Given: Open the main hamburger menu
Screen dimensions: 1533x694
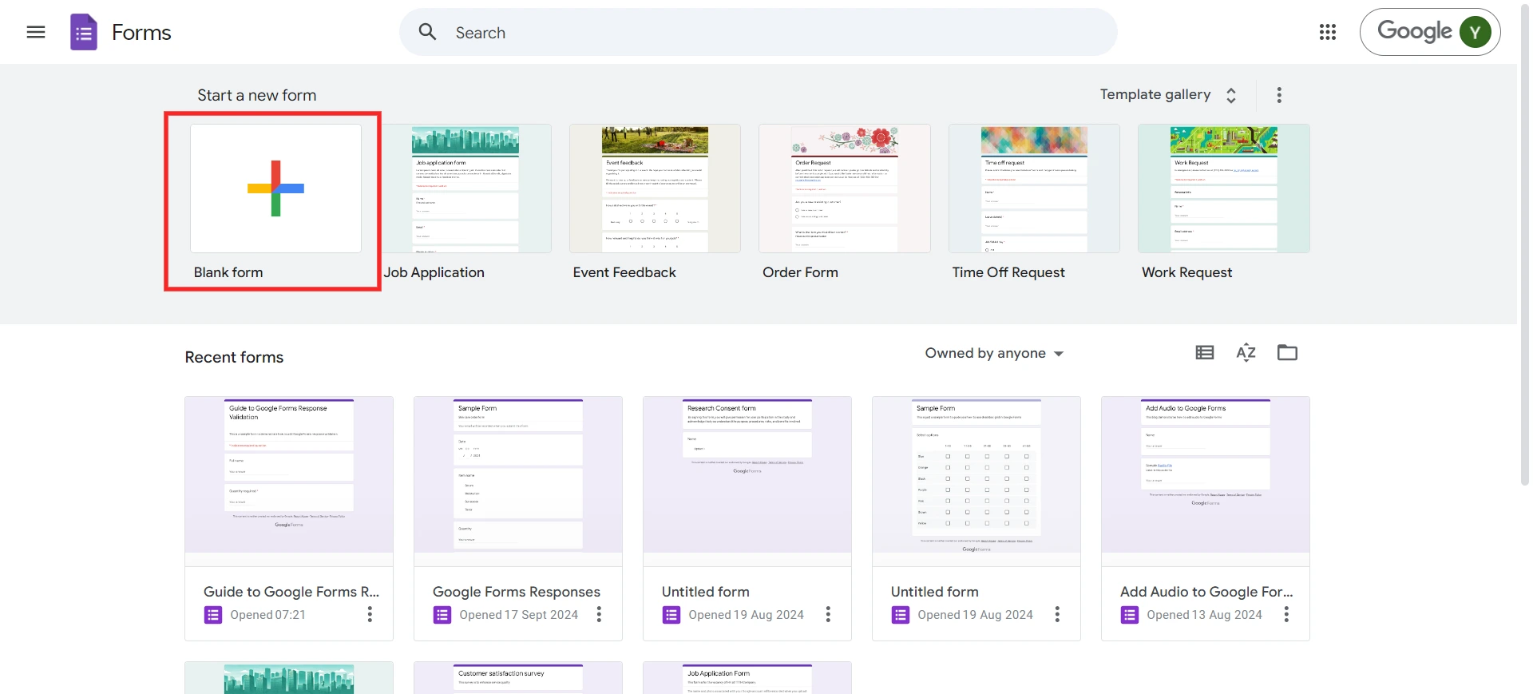Looking at the screenshot, I should pyautogui.click(x=36, y=32).
